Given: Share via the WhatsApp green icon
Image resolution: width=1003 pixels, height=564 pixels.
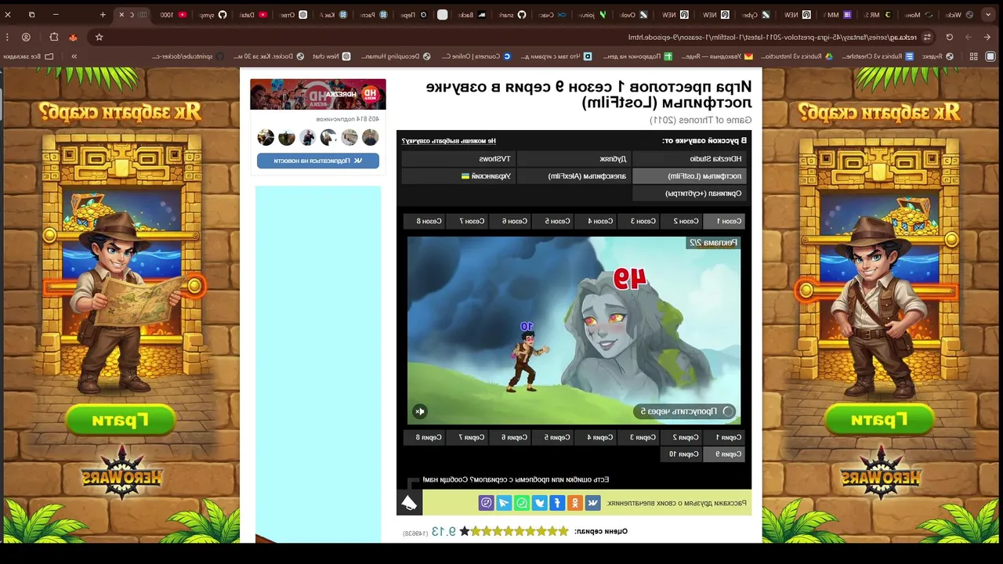Looking at the screenshot, I should [x=522, y=503].
